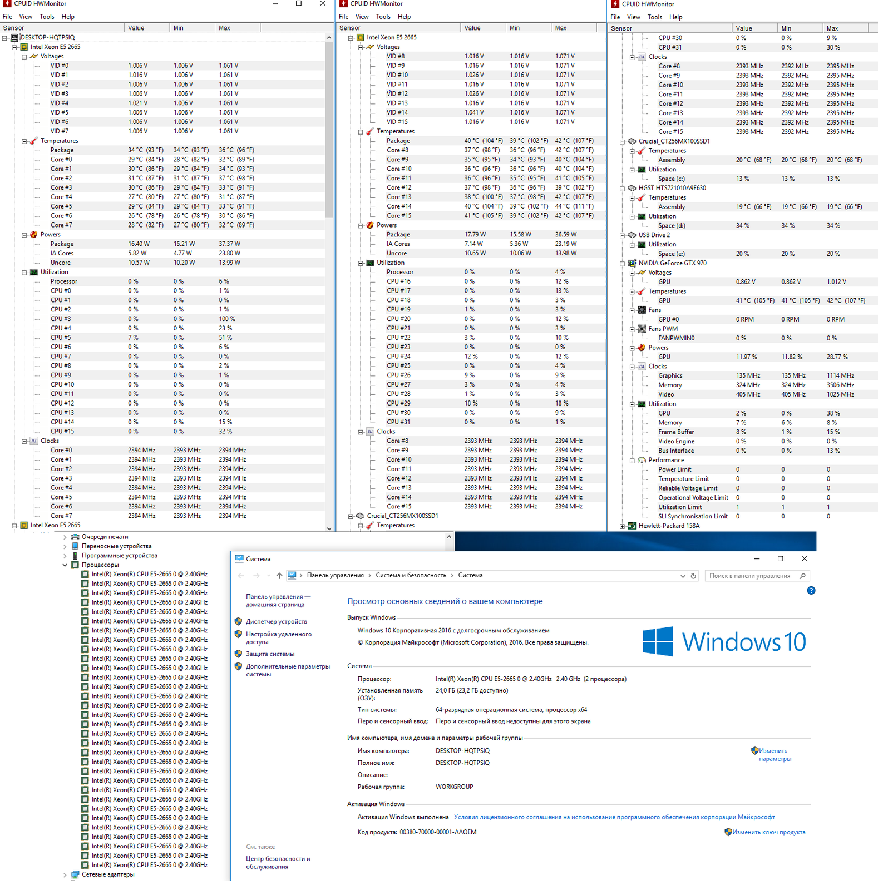This screenshot has width=878, height=890.
Task: Click the help question mark icon in Система
Action: click(x=811, y=591)
